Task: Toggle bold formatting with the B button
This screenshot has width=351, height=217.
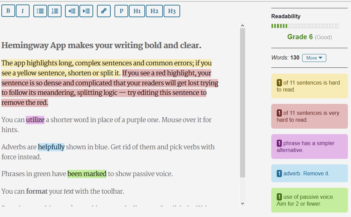Action: click(x=8, y=11)
